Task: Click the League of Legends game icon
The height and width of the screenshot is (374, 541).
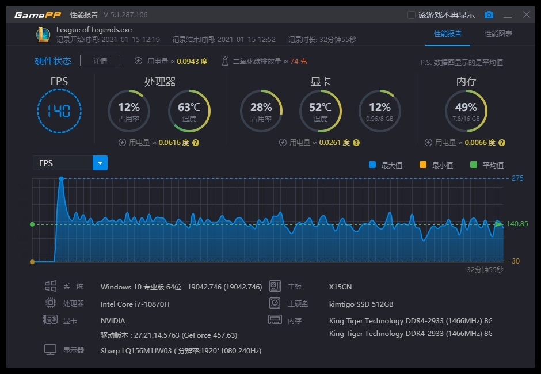Action: (43, 35)
